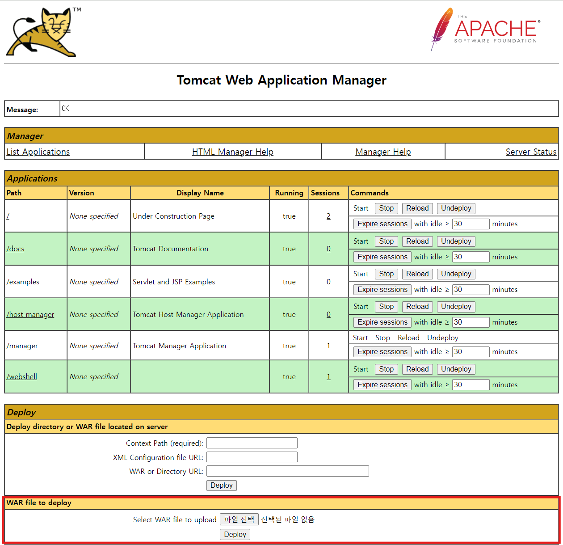Stop the /examples application
The height and width of the screenshot is (545, 563).
coord(387,274)
